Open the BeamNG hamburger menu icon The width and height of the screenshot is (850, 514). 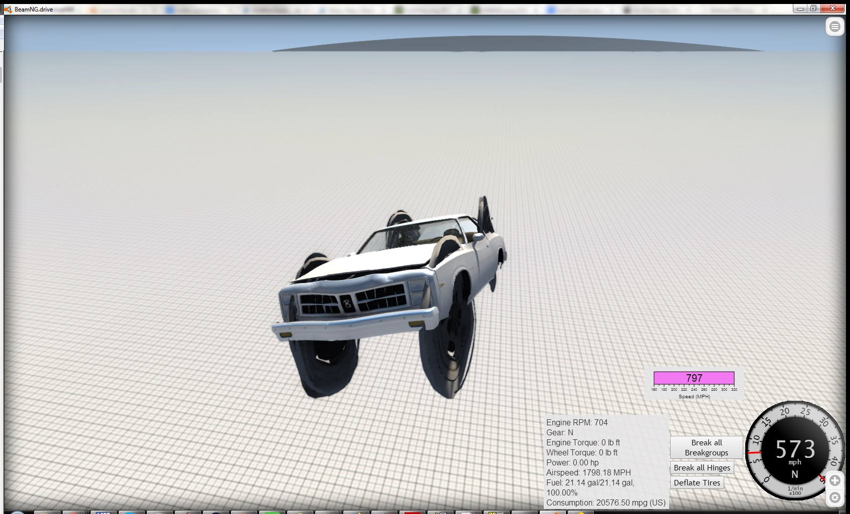coord(835,27)
